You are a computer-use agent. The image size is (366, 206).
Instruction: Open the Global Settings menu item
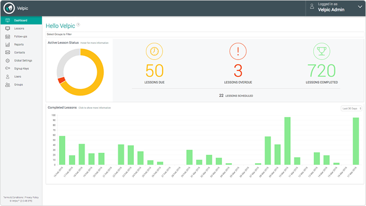pos(21,61)
